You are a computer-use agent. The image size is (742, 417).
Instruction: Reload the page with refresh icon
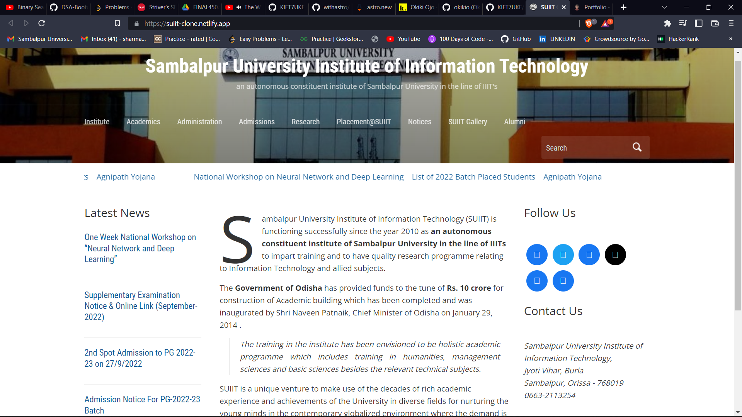[x=42, y=24]
